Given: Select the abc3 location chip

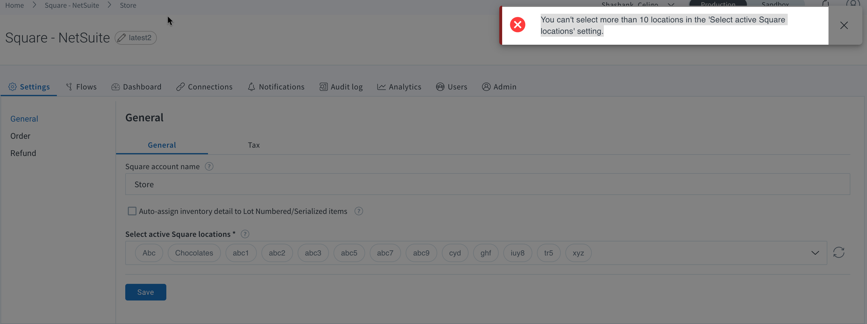Looking at the screenshot, I should (x=313, y=253).
